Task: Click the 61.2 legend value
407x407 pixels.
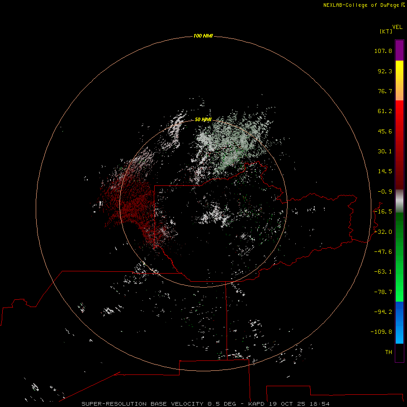Action: [x=385, y=111]
